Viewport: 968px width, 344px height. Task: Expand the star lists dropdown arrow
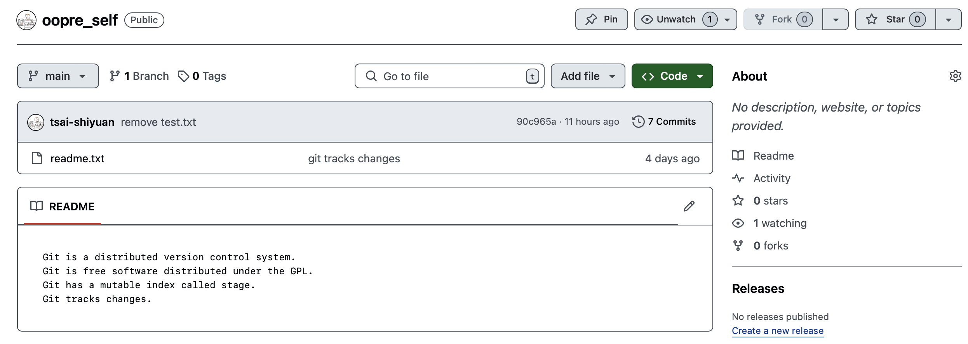click(948, 19)
